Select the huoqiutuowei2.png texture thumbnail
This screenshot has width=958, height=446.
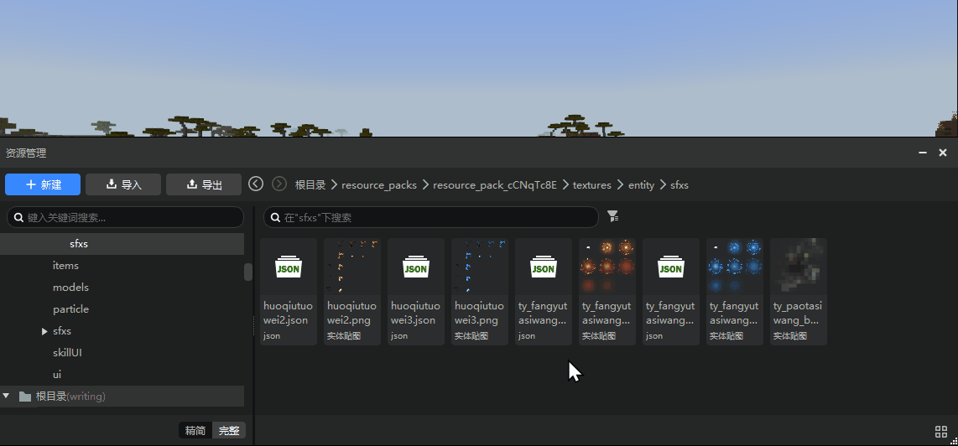click(x=352, y=267)
